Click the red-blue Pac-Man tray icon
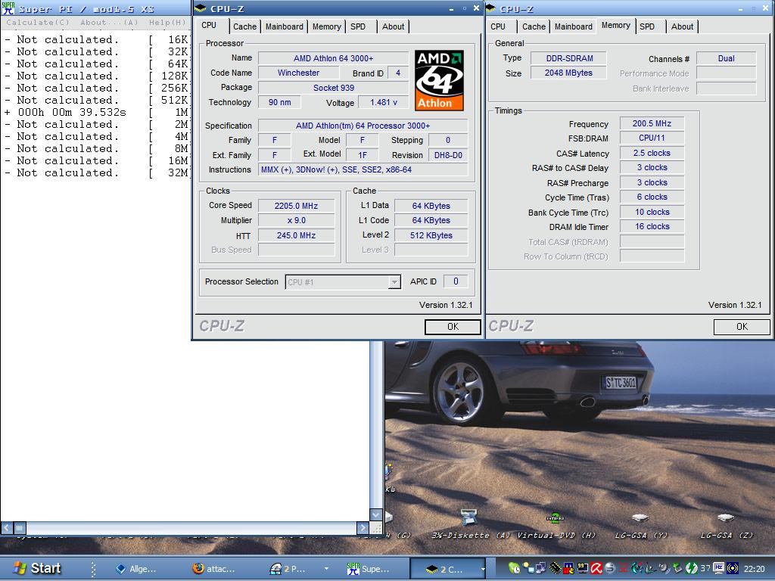This screenshot has height=581, width=775. point(568,568)
